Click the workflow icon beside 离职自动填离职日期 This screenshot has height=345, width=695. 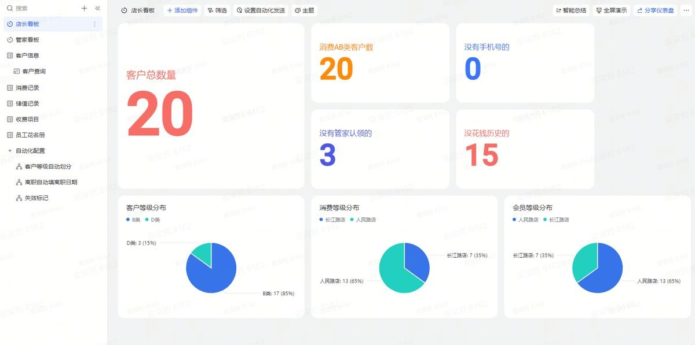click(x=19, y=182)
